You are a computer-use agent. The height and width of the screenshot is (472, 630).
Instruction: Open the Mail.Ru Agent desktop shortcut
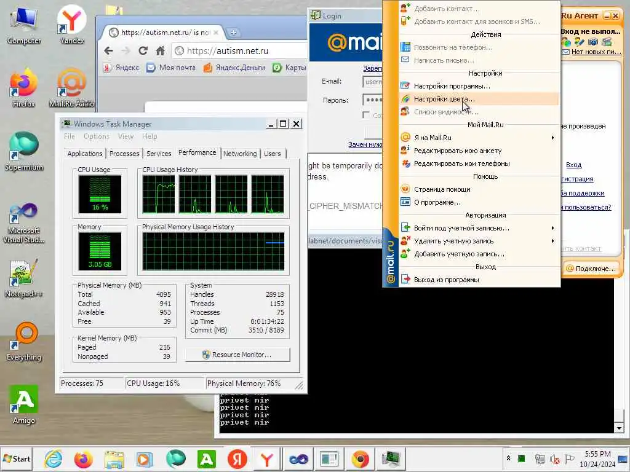click(x=71, y=88)
